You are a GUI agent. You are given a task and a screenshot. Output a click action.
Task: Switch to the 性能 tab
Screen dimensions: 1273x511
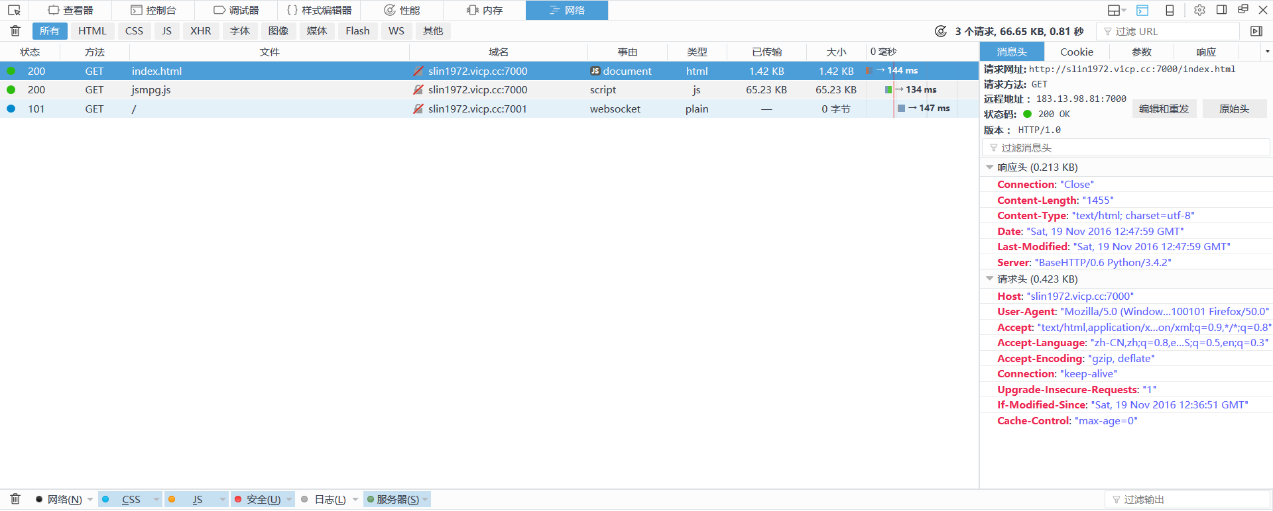pyautogui.click(x=402, y=10)
